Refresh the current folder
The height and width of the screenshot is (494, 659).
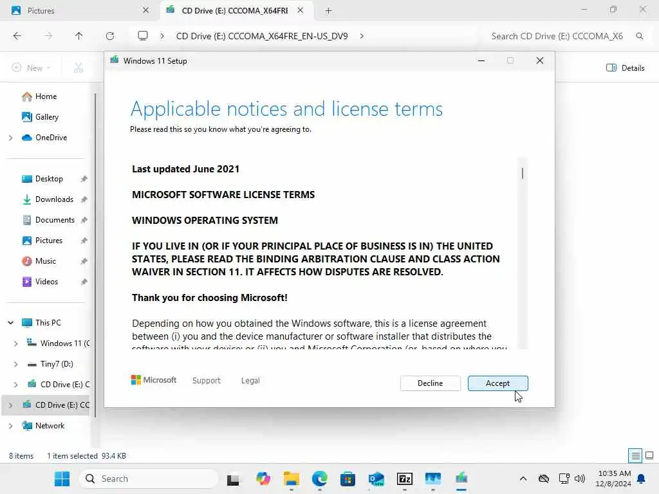tap(110, 36)
